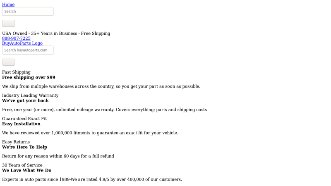Image resolution: width=331 pixels, height=186 pixels.
Task: Click the Search buyautoparts.com input box
Action: click(x=28, y=50)
